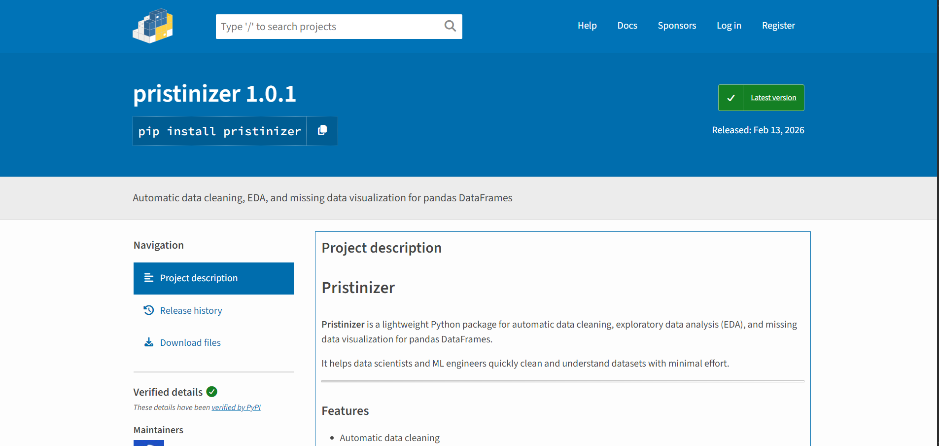Click the Released: Feb 13, 2026 text
The image size is (939, 446).
coord(758,130)
